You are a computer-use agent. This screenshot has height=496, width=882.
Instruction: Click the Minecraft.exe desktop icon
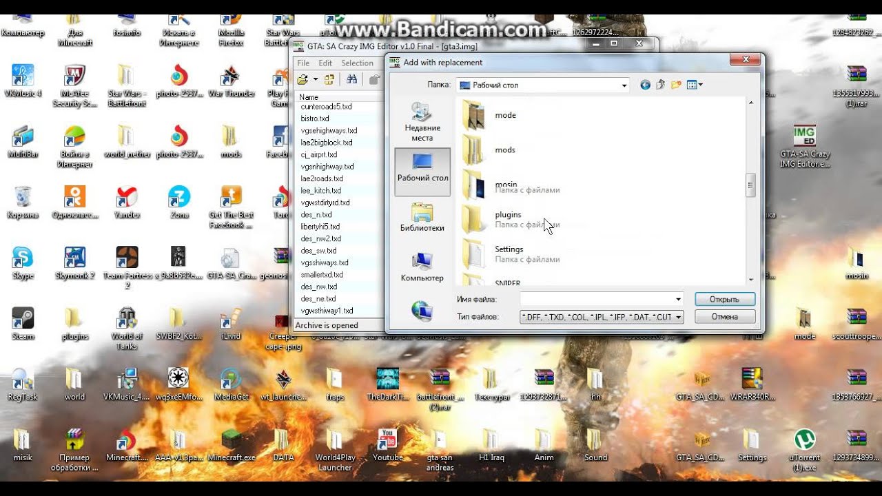pyautogui.click(x=232, y=445)
